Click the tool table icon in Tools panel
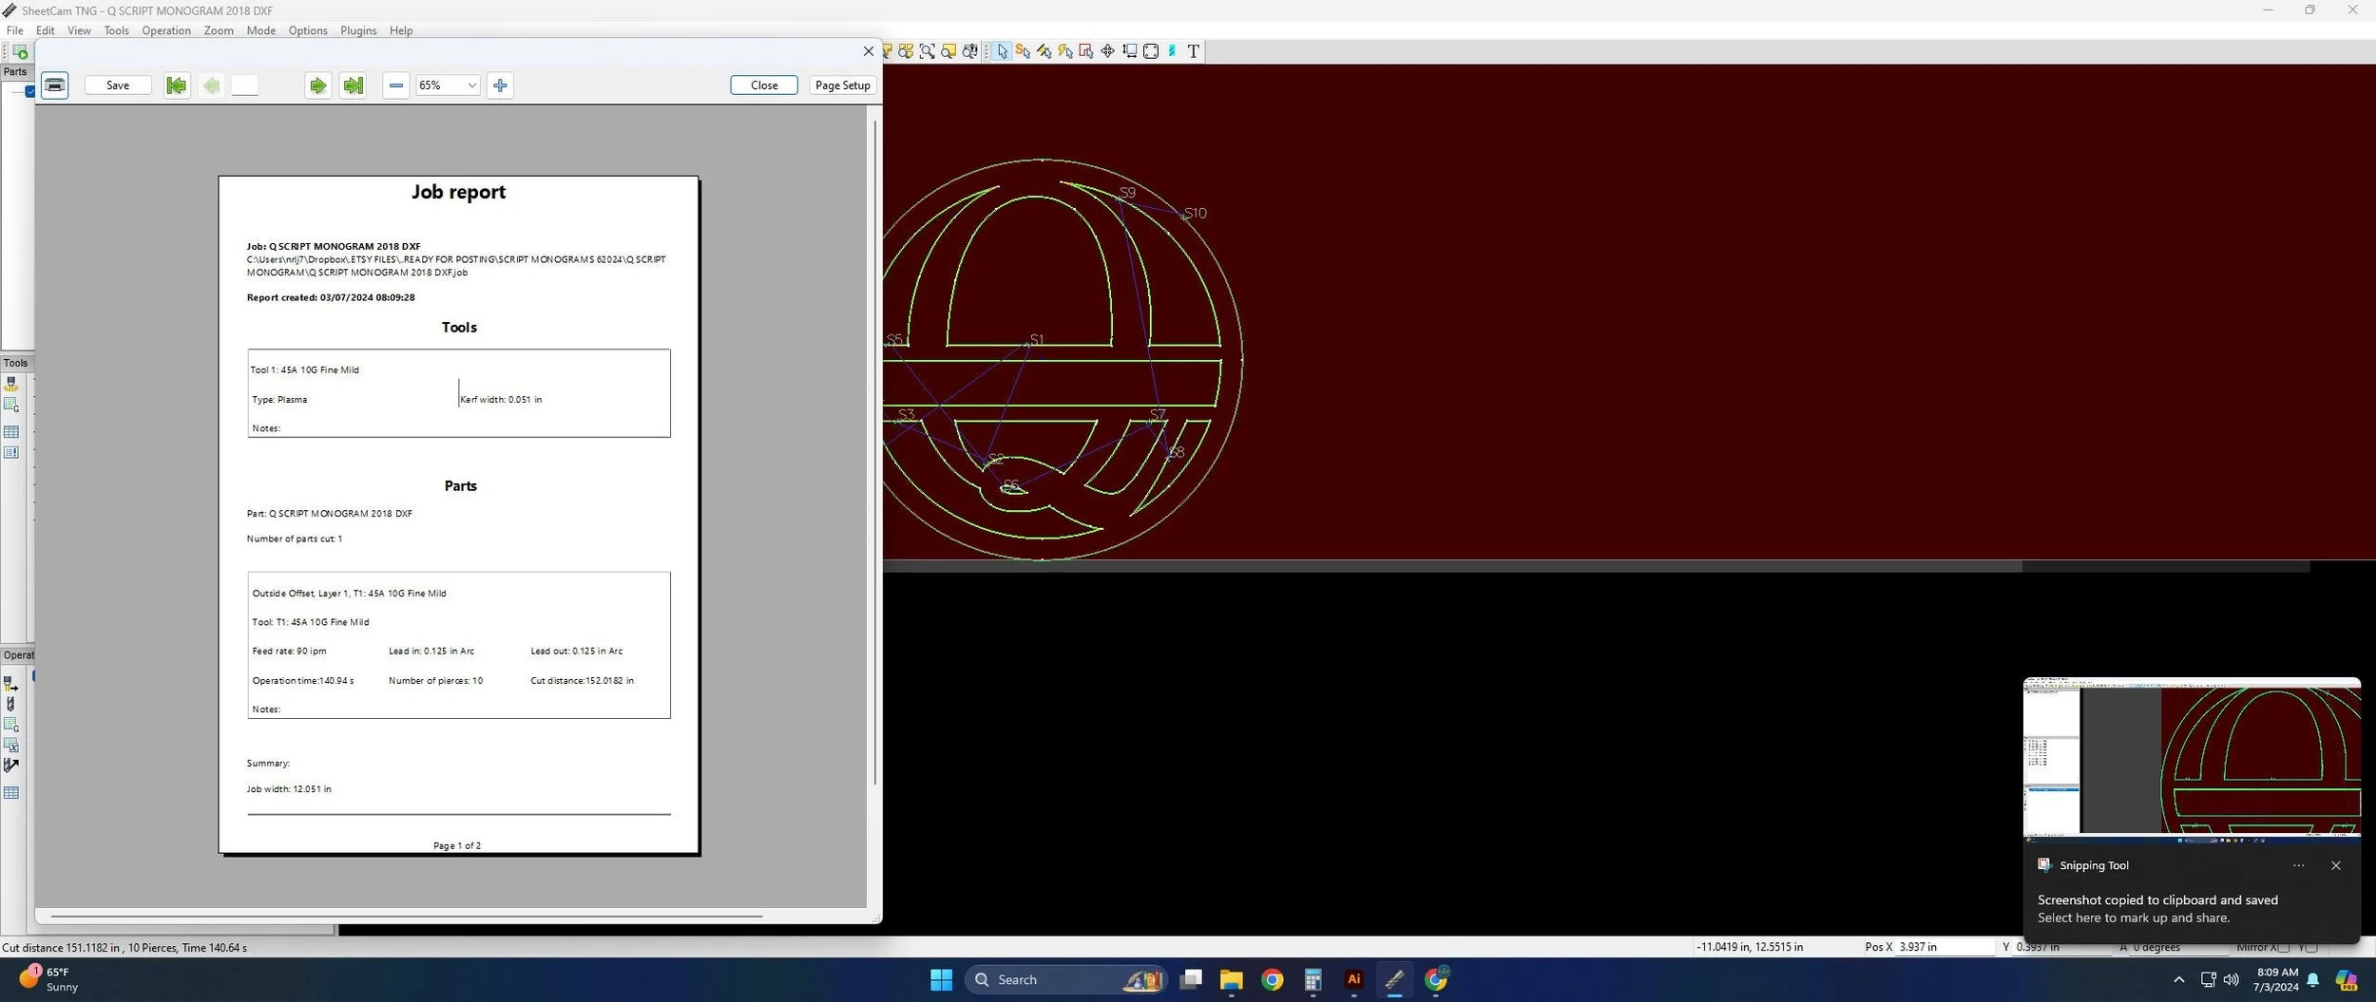 (x=11, y=432)
